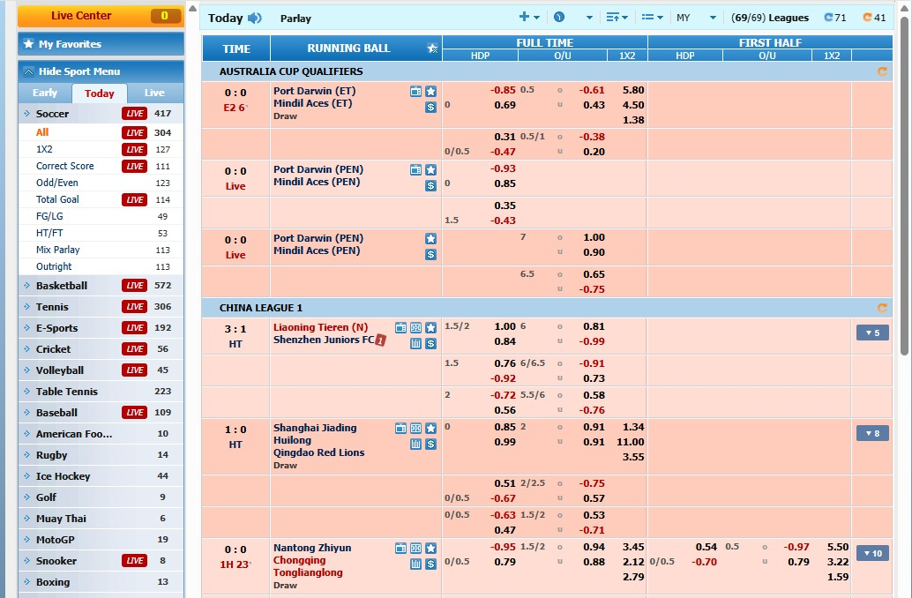Expand more markets 10 for Nantong Zhiyun

(872, 553)
